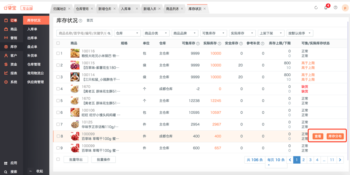Click the notification bell icon

tap(326, 8)
